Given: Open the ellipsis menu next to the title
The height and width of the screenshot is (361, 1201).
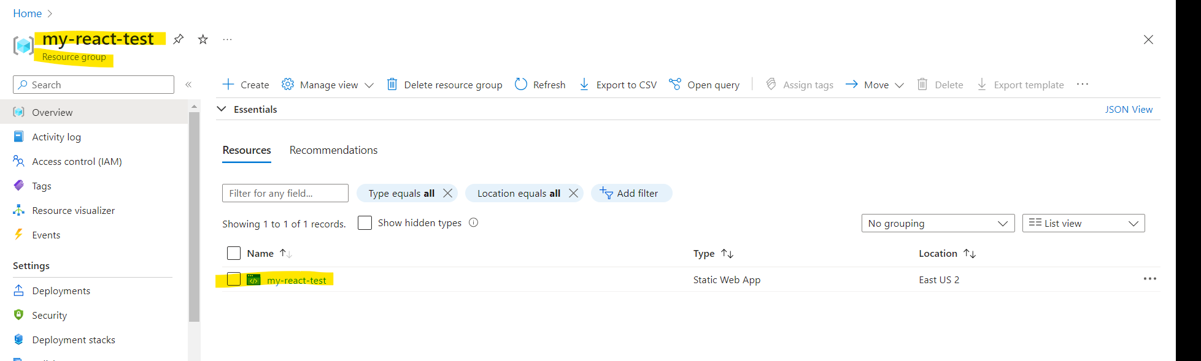Looking at the screenshot, I should 227,39.
